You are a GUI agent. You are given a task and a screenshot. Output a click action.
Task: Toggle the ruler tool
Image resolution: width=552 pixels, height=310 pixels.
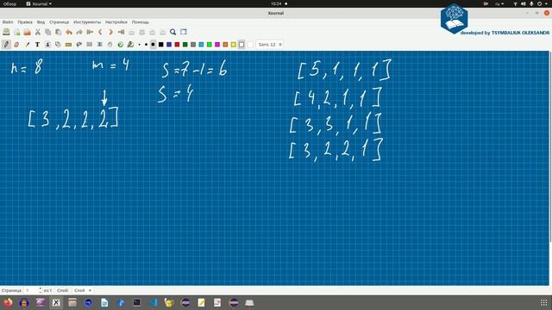pyautogui.click(x=69, y=45)
